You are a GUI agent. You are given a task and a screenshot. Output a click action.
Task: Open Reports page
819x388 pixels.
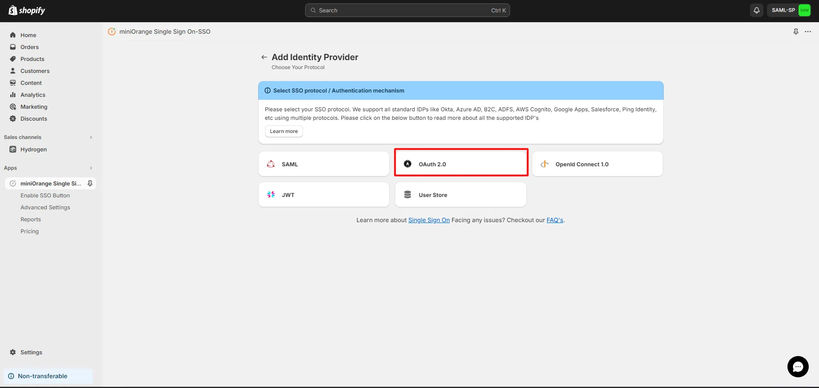coord(31,219)
